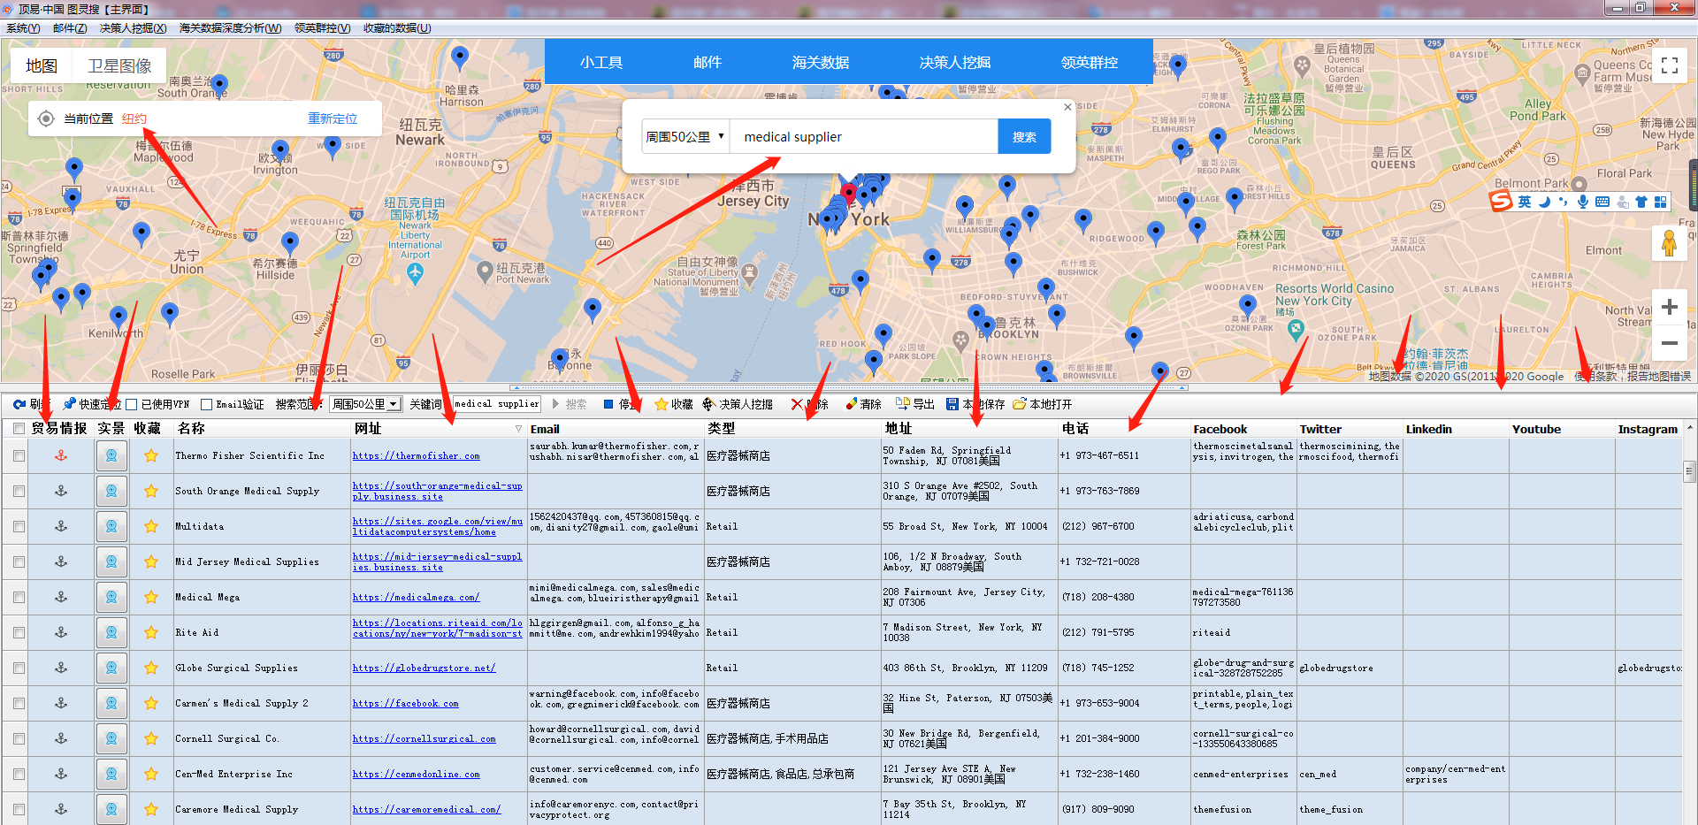Check the Cornell Surgical Co. row checkbox
The width and height of the screenshot is (1698, 825).
[19, 738]
